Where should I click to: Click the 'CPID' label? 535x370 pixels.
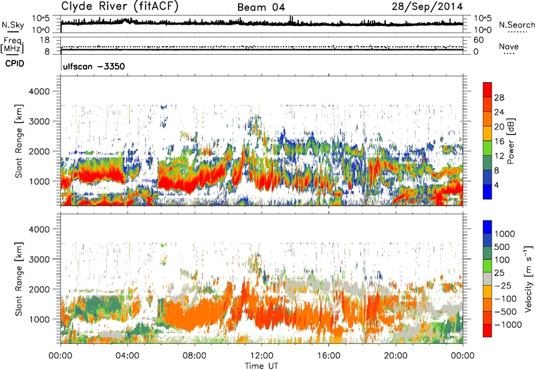pos(15,63)
